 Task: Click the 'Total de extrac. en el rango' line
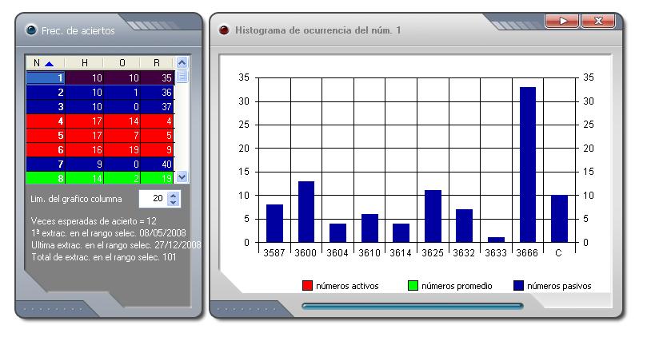pyautogui.click(x=103, y=257)
